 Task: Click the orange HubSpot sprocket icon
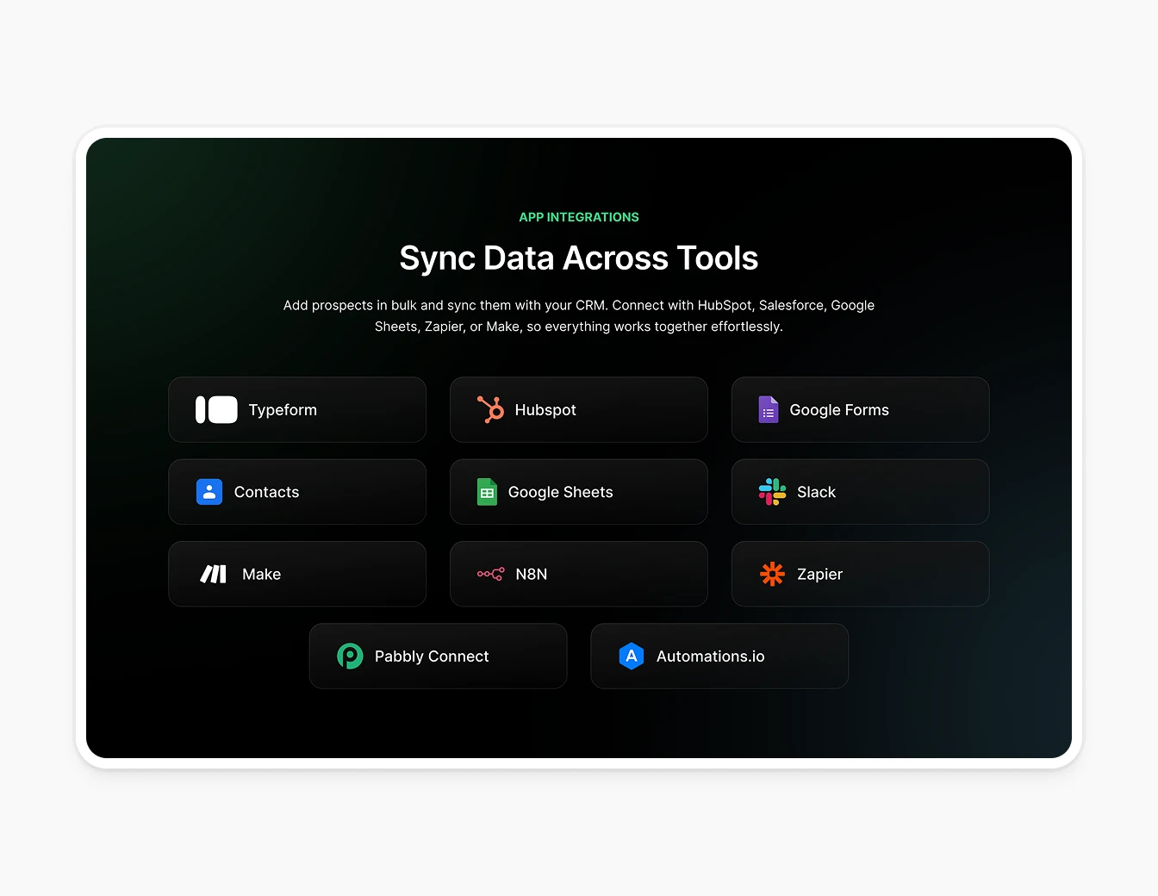click(490, 409)
